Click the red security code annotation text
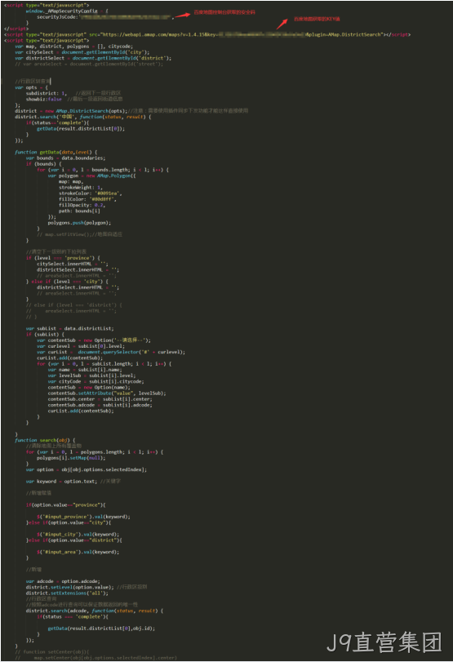 [224, 11]
